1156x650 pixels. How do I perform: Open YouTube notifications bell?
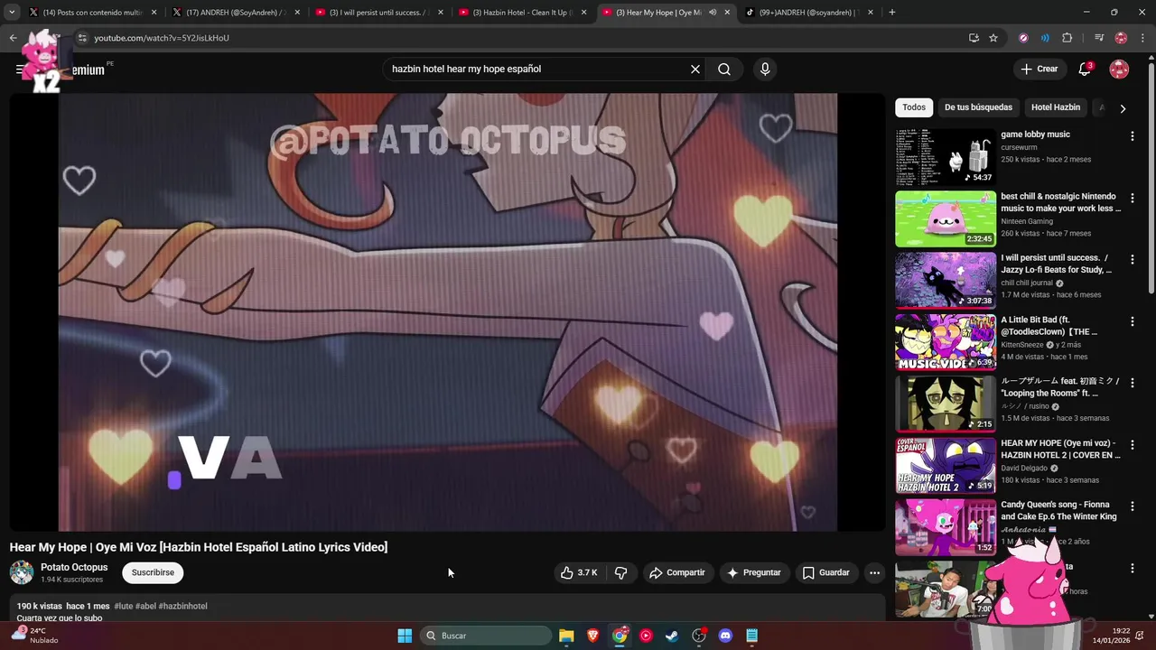coord(1085,70)
